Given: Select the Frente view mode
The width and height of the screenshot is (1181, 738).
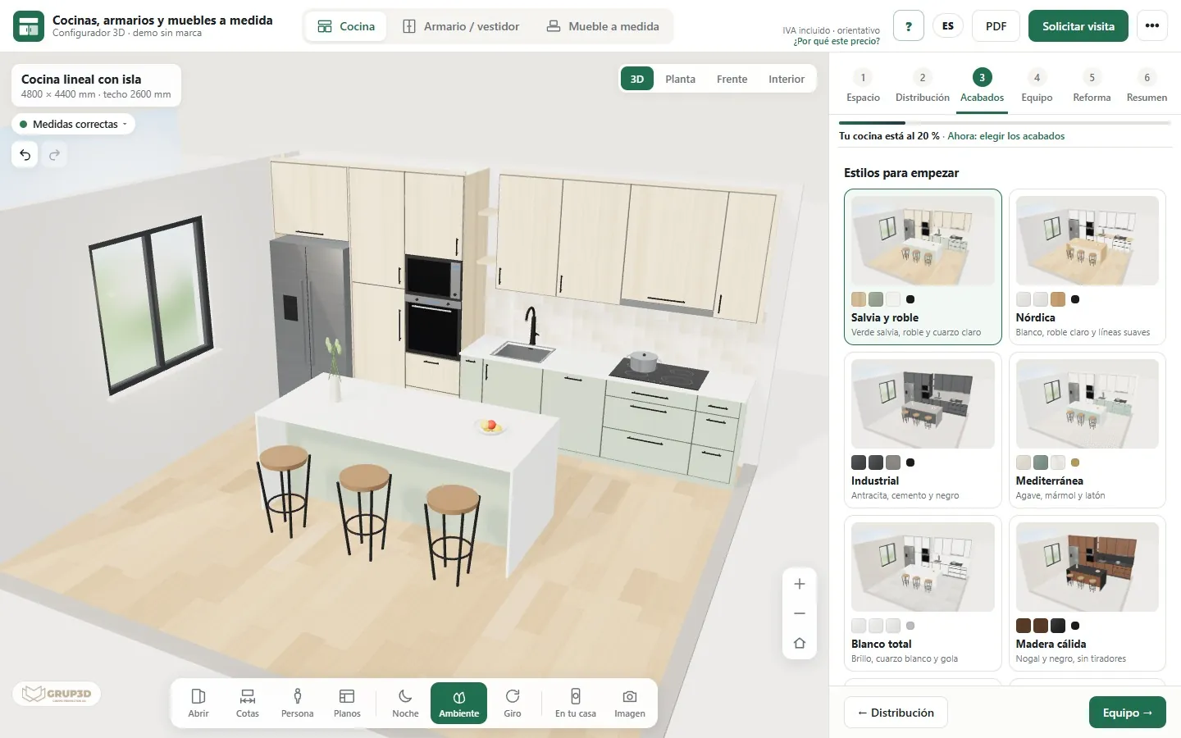Looking at the screenshot, I should [x=732, y=79].
